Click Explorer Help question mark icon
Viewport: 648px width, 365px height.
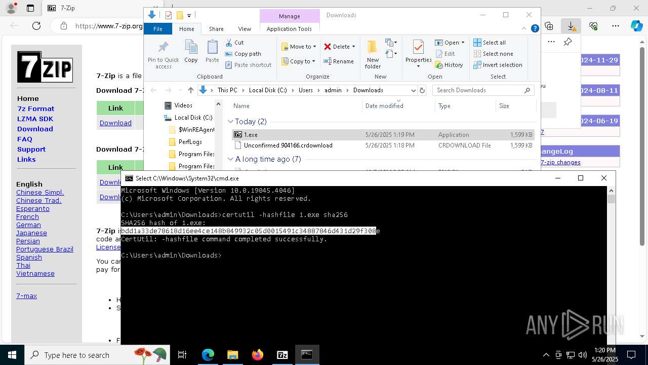535,29
